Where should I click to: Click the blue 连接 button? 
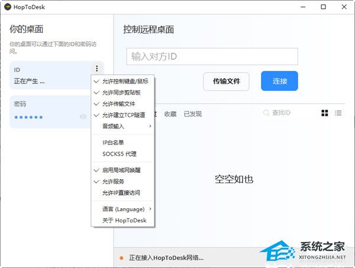click(x=279, y=81)
